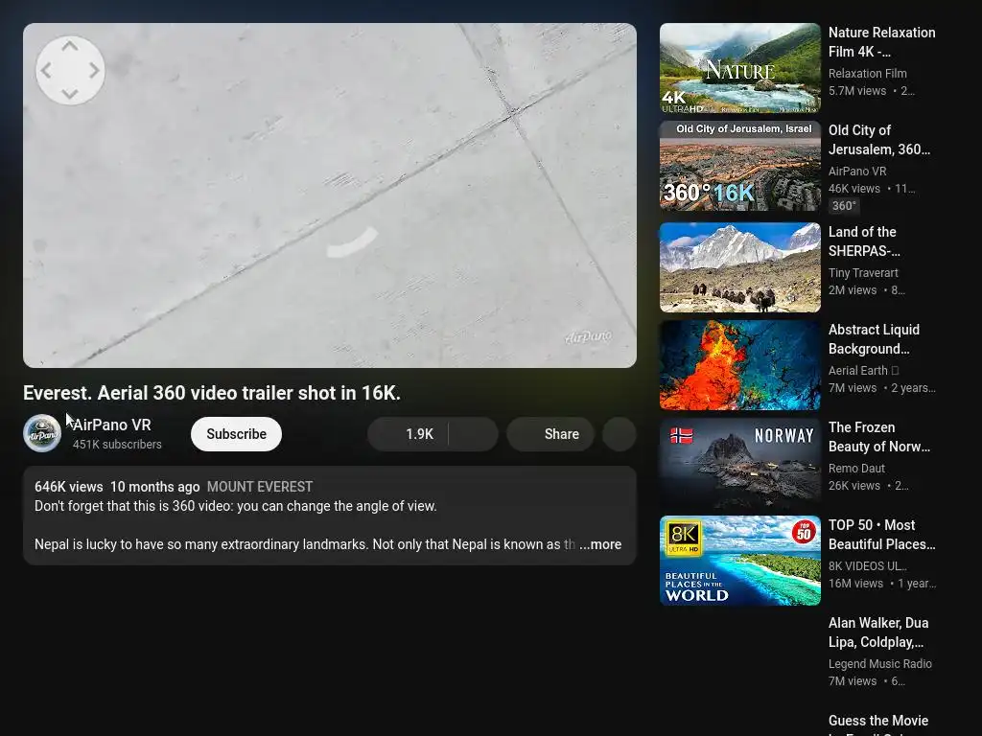Image resolution: width=982 pixels, height=736 pixels.
Task: Click the '451K subscribers' text
Action: 117,444
